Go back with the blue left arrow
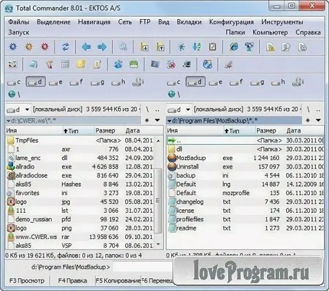329x291 pixels. click(x=86, y=47)
